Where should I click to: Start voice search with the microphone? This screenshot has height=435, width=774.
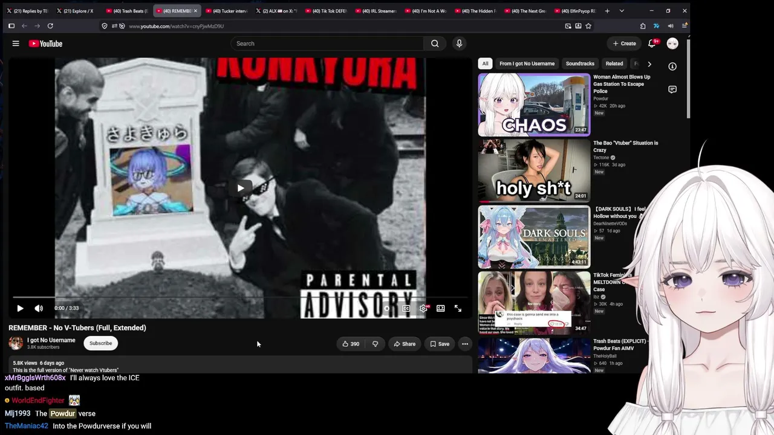(459, 43)
